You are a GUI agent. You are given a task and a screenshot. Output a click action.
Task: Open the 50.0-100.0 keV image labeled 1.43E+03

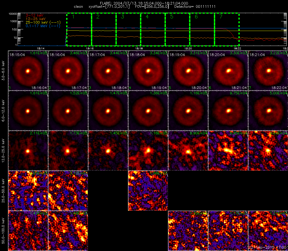click(28, 231)
